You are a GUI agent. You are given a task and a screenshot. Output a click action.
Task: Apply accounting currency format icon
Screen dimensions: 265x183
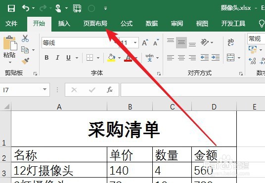pos(253,50)
